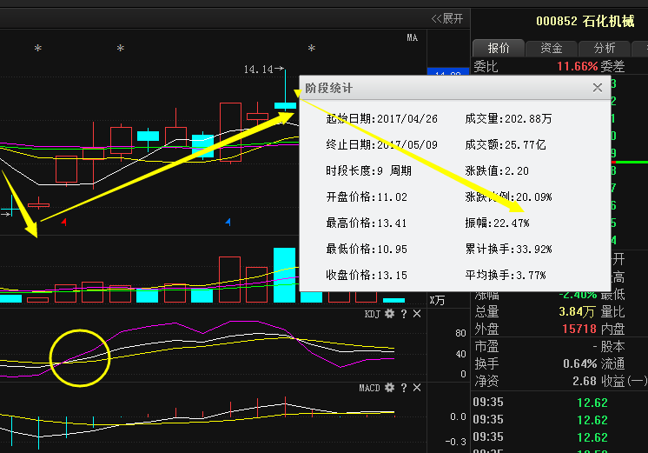This screenshot has height=453, width=648.
Task: Select 终止日期 2017/05/09 text
Action: point(381,145)
